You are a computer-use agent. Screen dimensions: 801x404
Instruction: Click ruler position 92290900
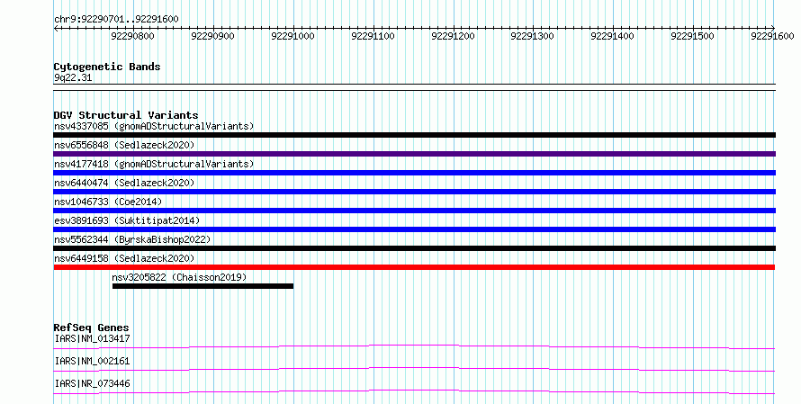click(212, 36)
